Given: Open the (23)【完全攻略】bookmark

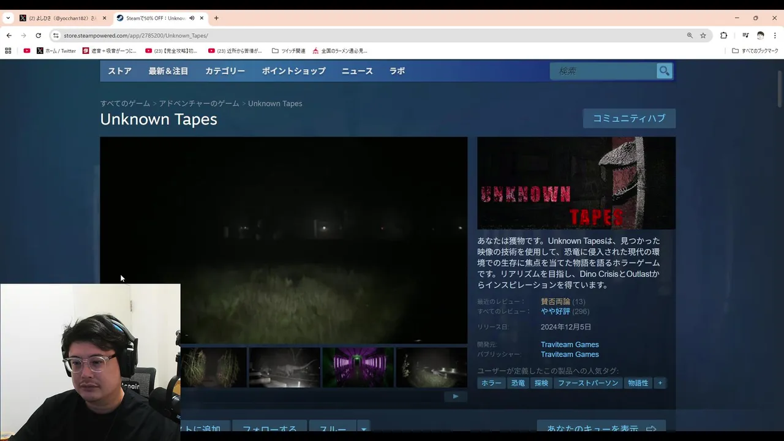Looking at the screenshot, I should (171, 51).
